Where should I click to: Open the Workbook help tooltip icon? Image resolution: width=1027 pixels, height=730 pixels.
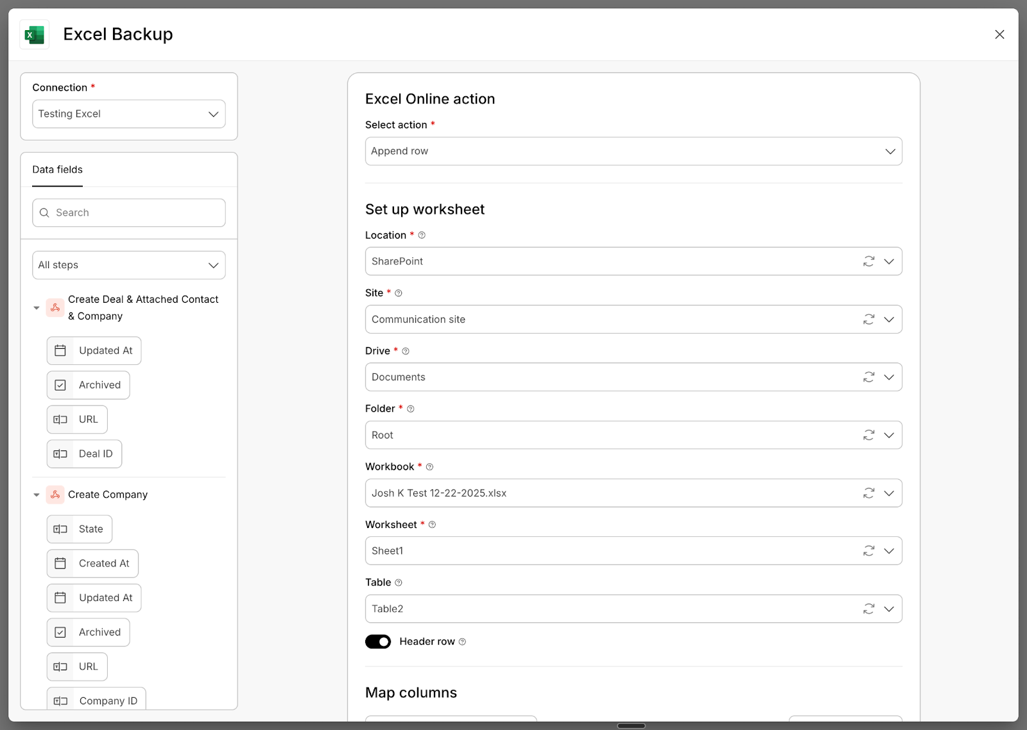[x=429, y=467]
